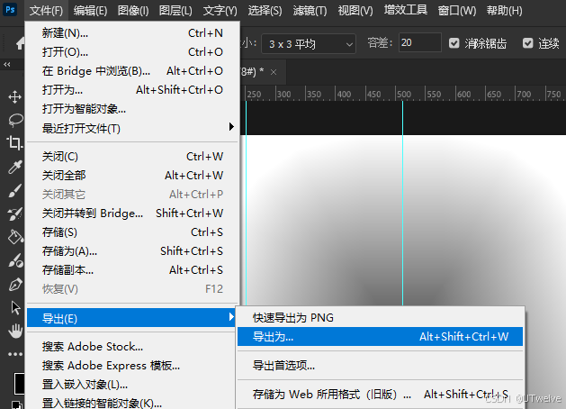The height and width of the screenshot is (409, 566).
Task: Choose 打开为... menu entry
Action: (x=132, y=89)
